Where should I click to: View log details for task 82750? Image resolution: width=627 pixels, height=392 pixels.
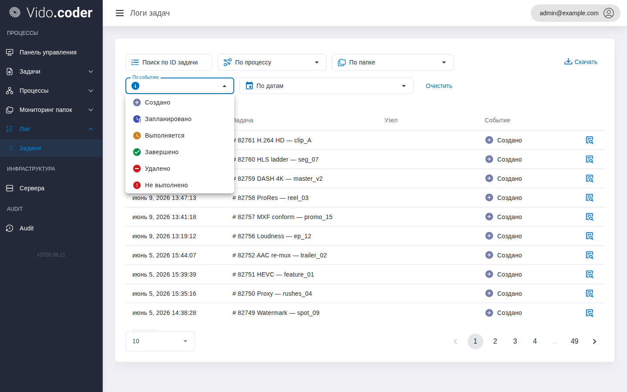point(590,294)
